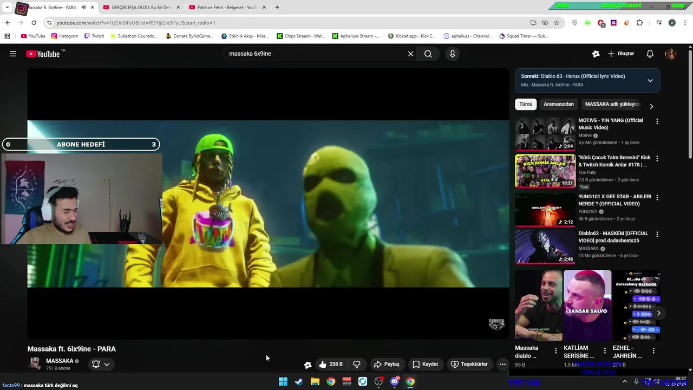Open options for Diablo63 - MASKEM video
693x390 pixels.
[657, 235]
